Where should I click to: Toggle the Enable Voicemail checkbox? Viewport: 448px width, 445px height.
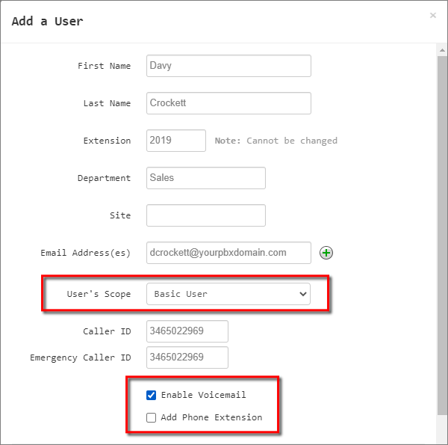click(151, 395)
